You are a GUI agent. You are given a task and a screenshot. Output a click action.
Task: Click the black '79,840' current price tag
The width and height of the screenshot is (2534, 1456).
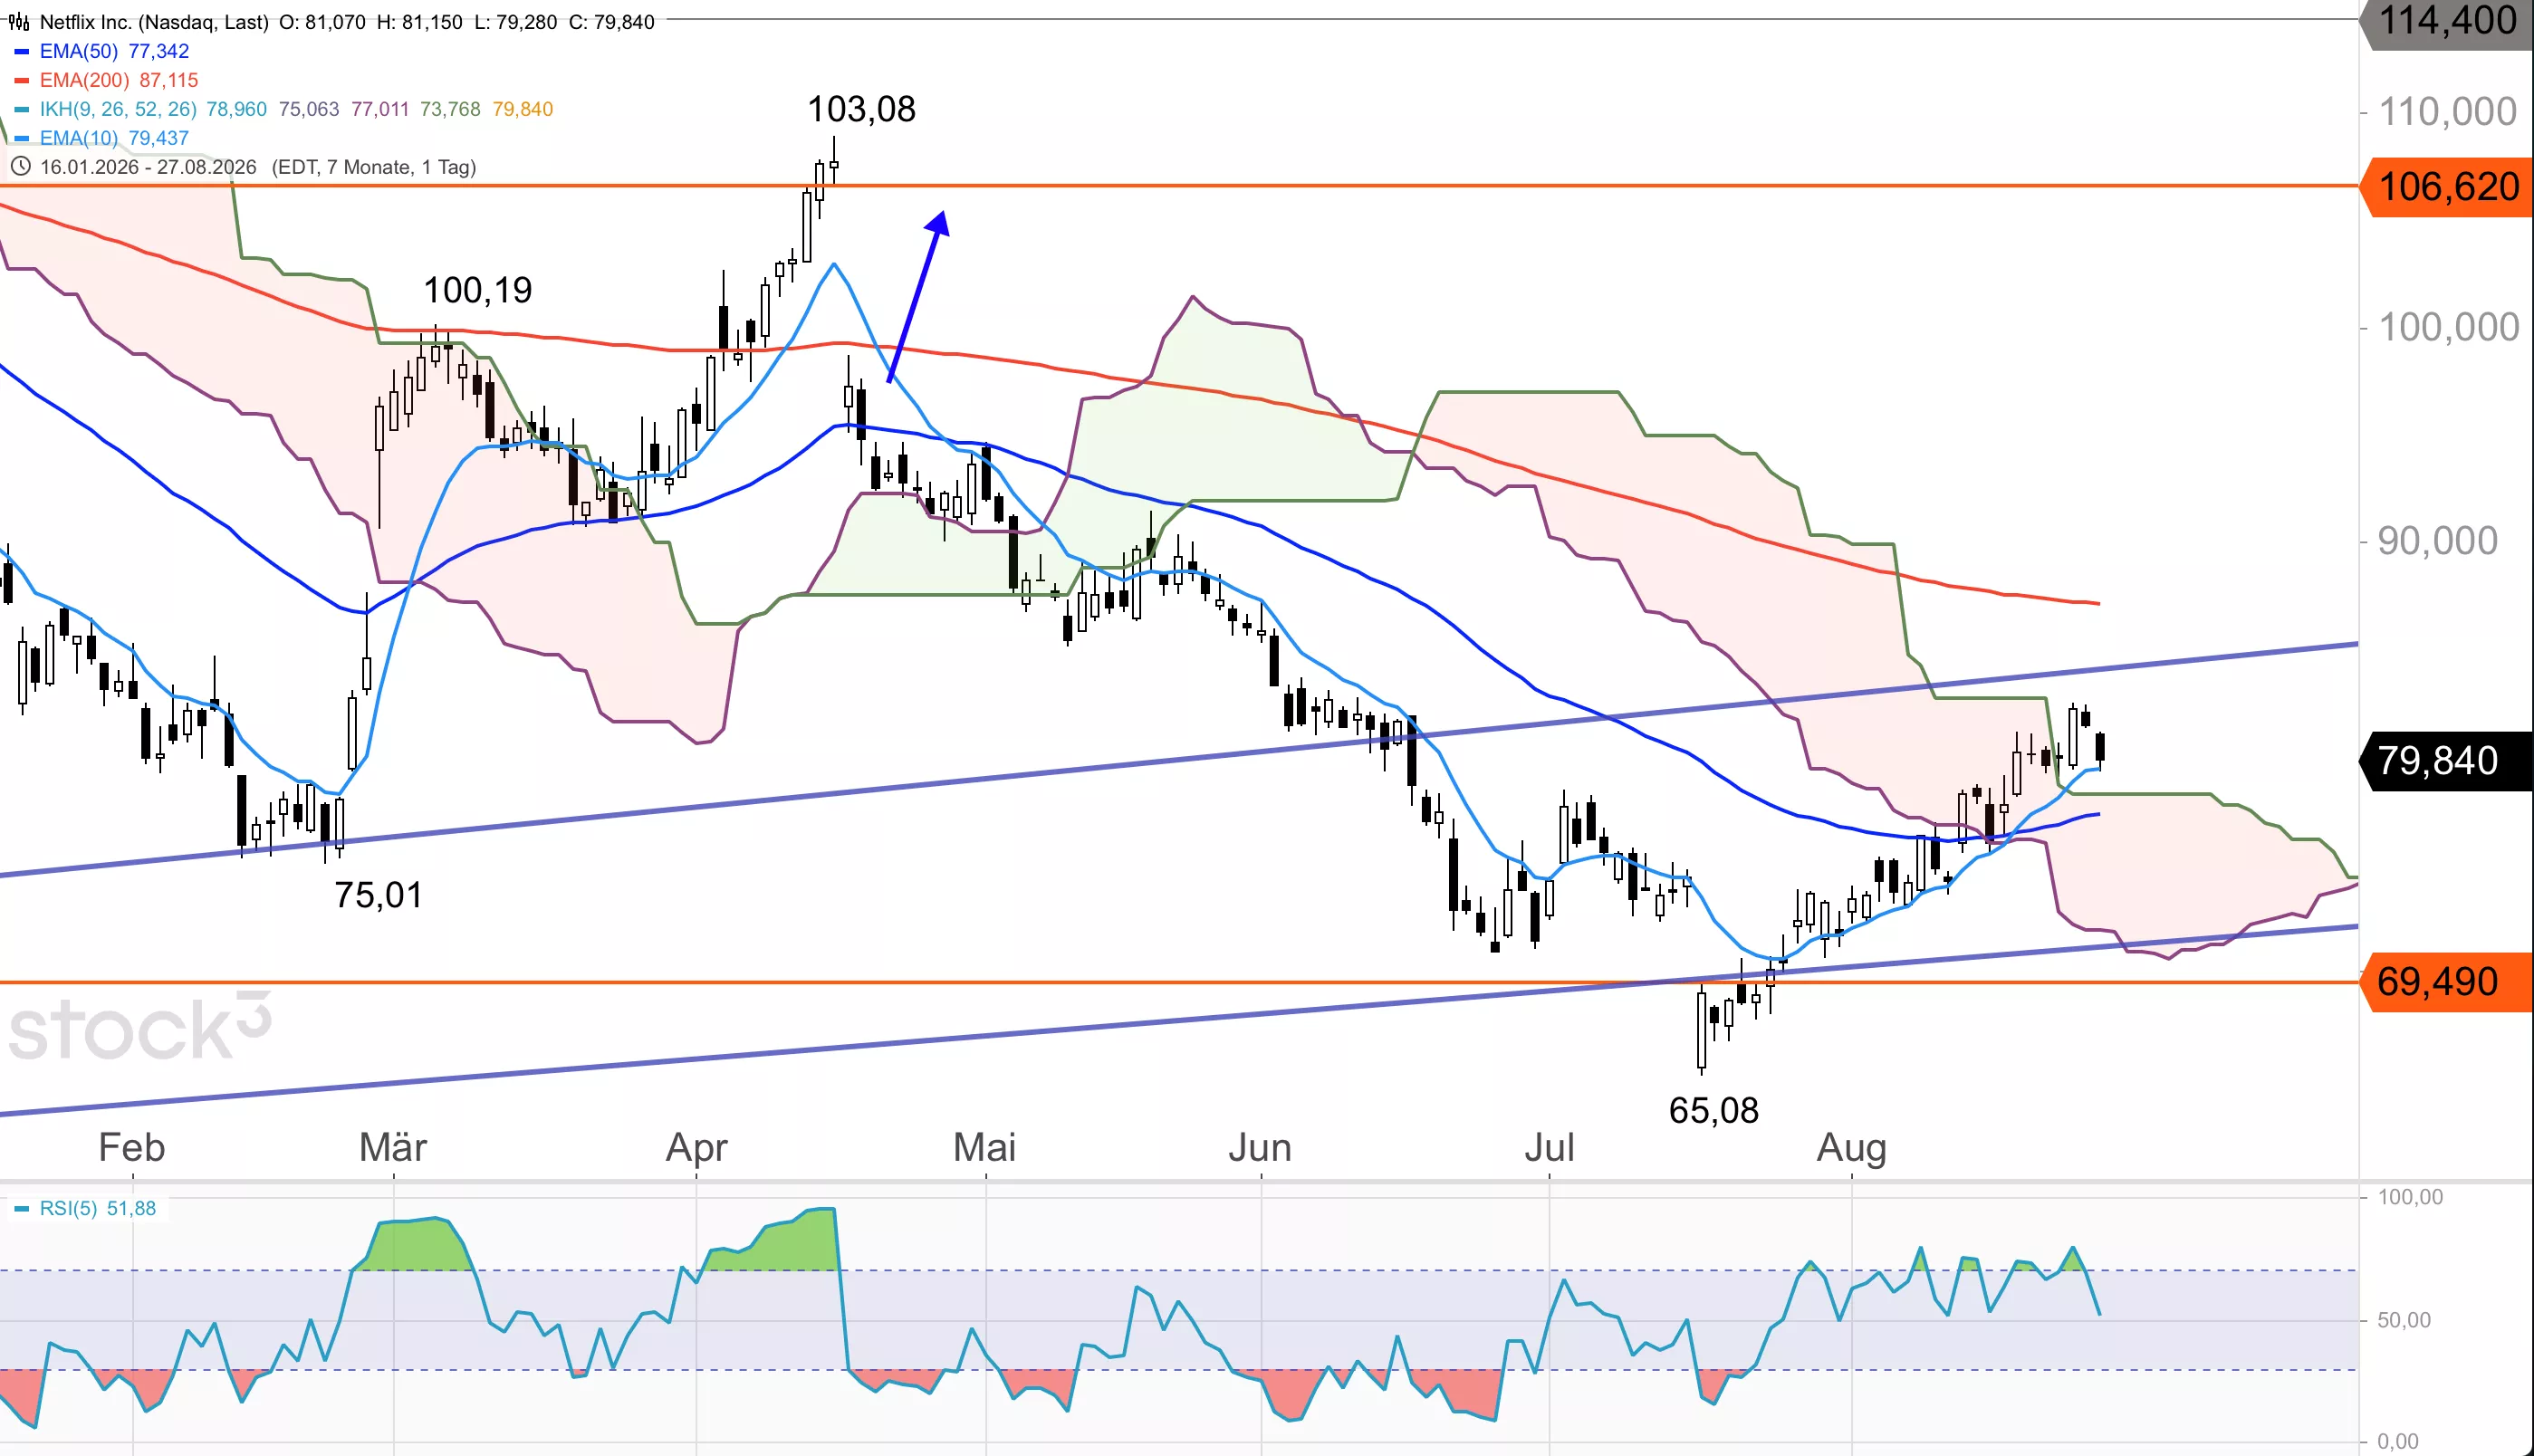point(2446,761)
